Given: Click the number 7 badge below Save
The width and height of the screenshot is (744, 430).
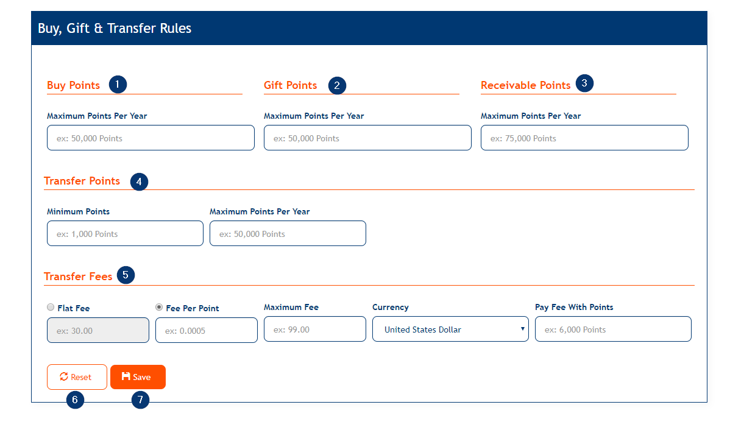Looking at the screenshot, I should coord(140,400).
